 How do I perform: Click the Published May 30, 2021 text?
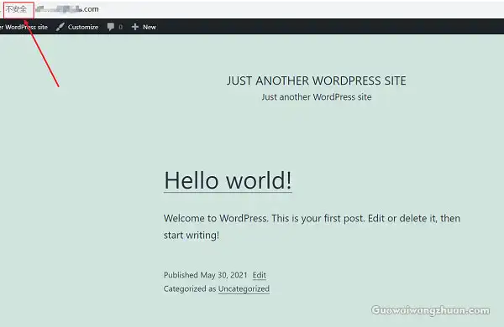206,275
